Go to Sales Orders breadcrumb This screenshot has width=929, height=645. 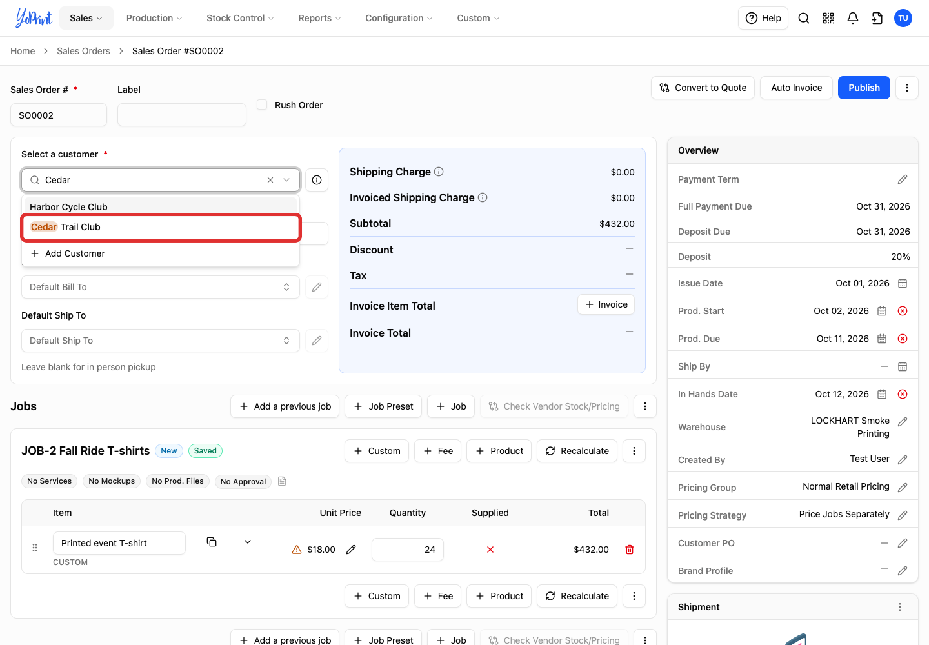(83, 51)
